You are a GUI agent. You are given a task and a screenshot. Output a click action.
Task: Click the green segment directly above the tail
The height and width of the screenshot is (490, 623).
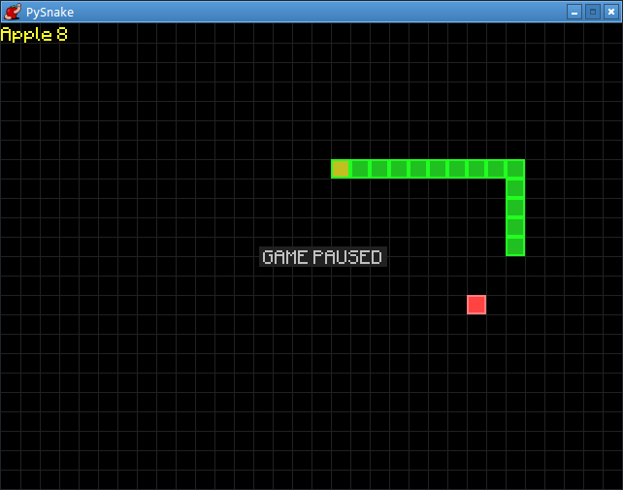[x=515, y=227]
